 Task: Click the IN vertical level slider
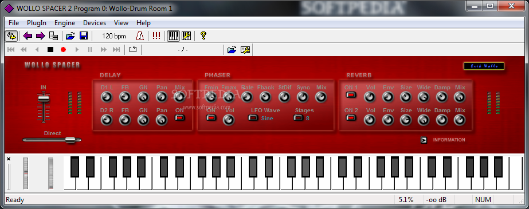(x=43, y=98)
